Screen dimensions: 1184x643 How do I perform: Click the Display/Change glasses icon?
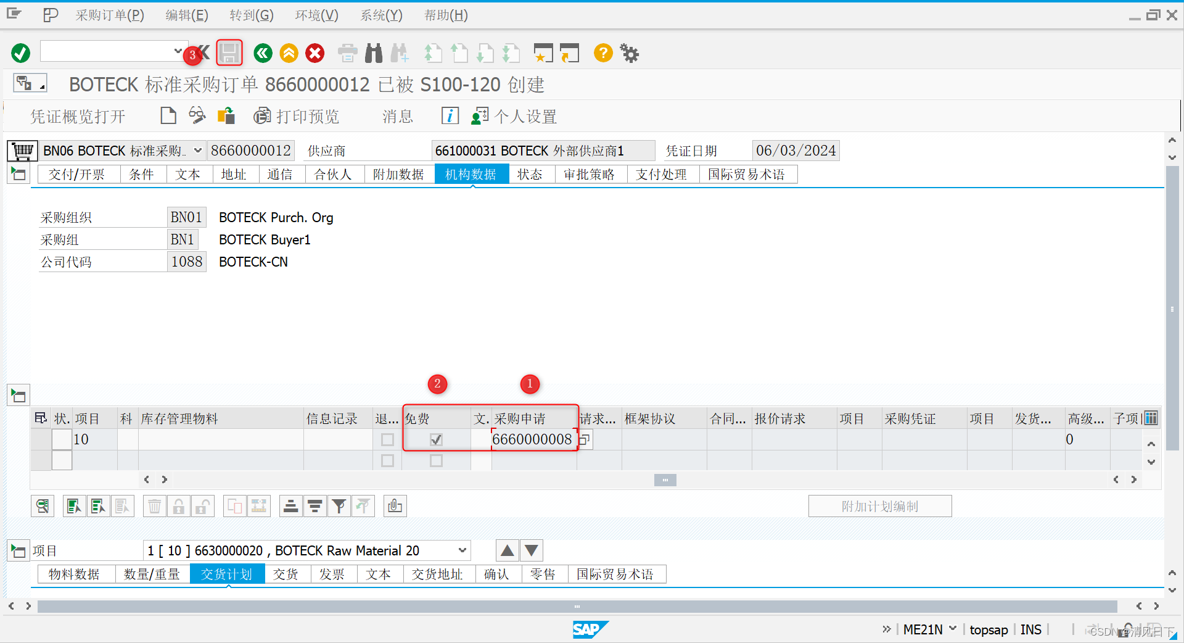pos(197,116)
